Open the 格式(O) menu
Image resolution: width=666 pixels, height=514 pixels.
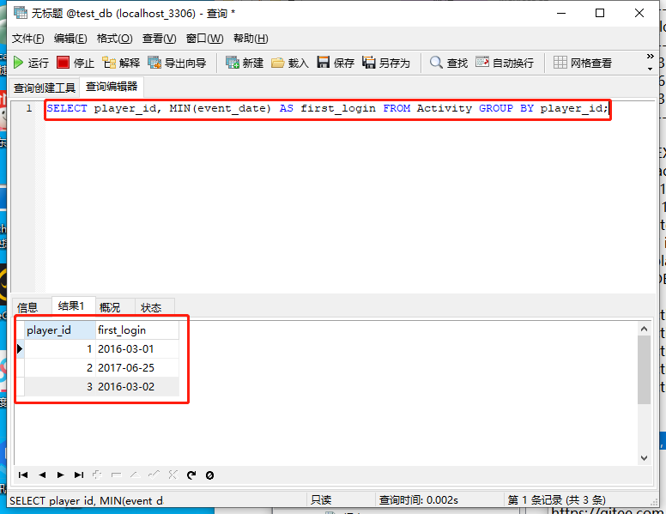click(x=115, y=39)
